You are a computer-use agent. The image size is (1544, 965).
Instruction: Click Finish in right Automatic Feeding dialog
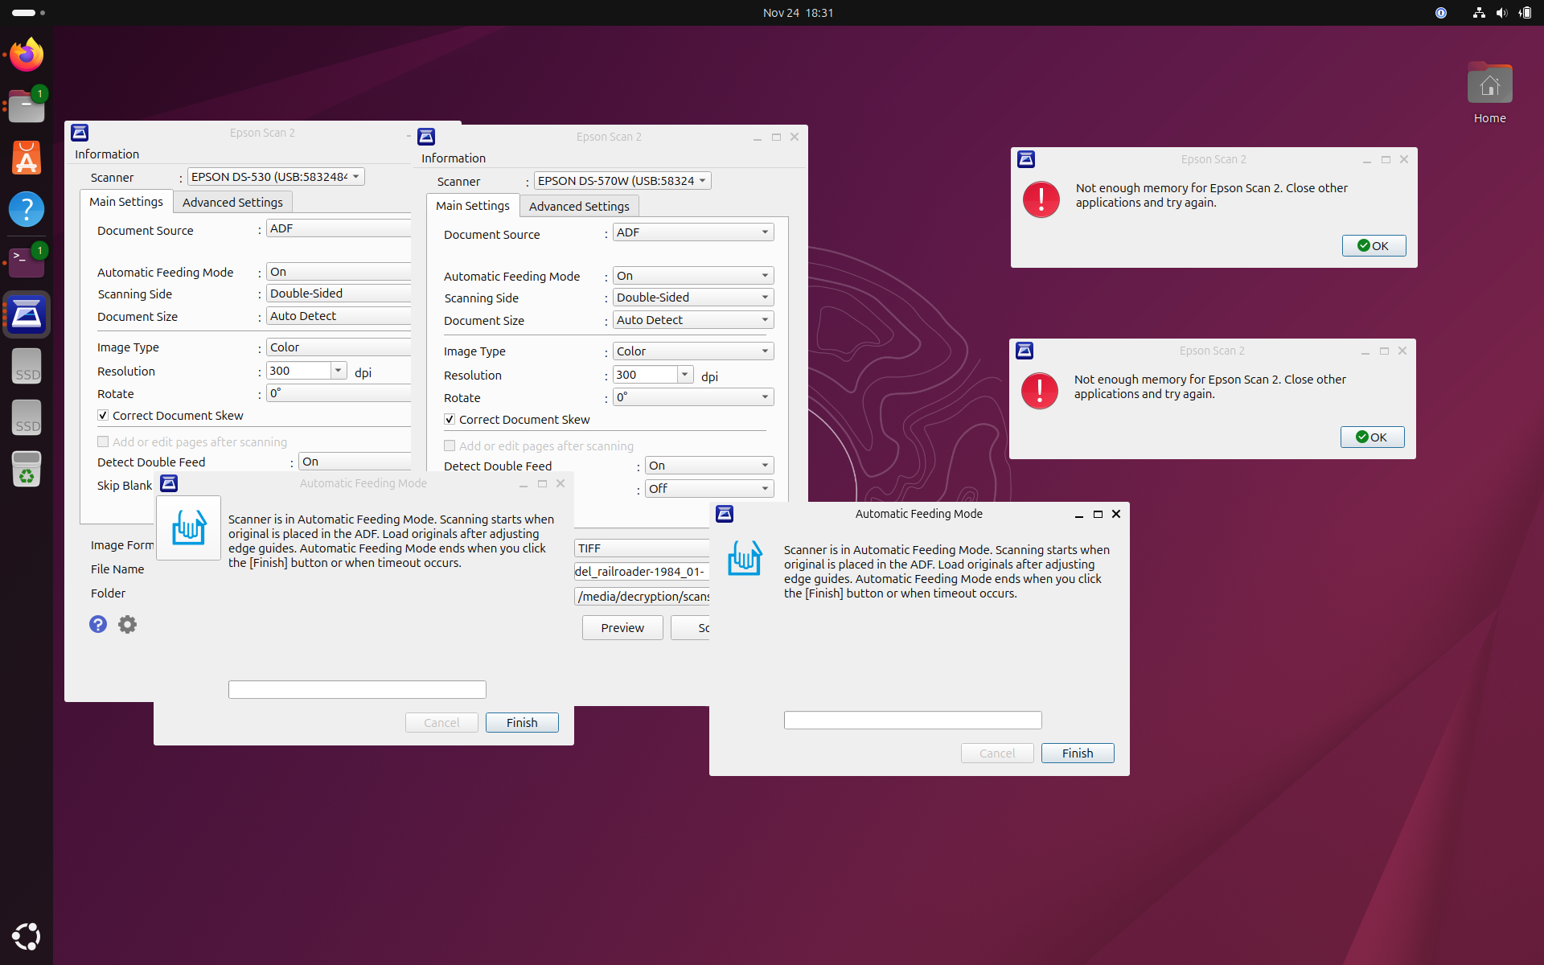tap(1077, 754)
